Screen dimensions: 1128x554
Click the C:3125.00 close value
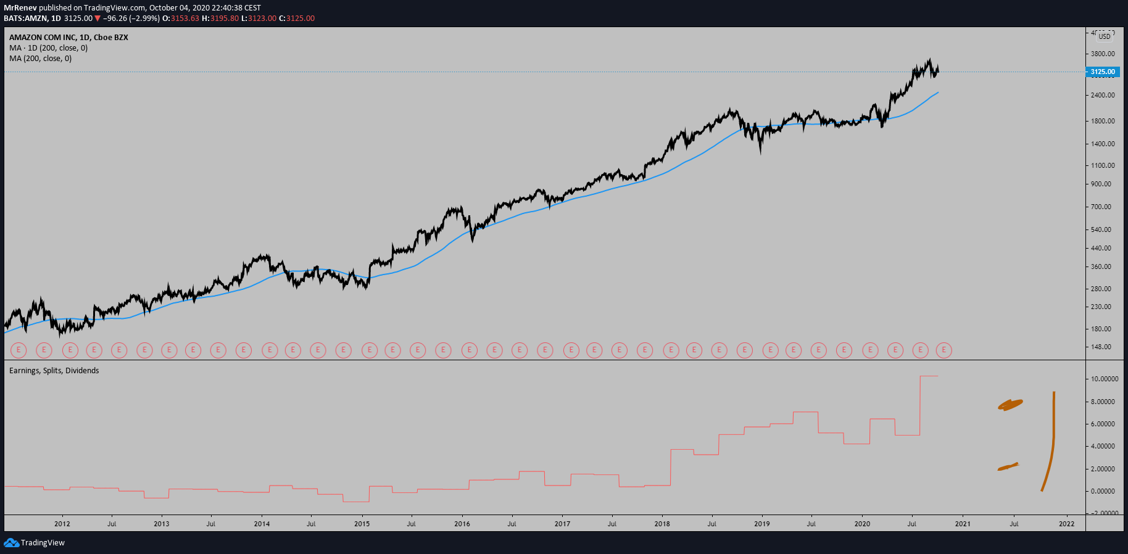pos(297,19)
